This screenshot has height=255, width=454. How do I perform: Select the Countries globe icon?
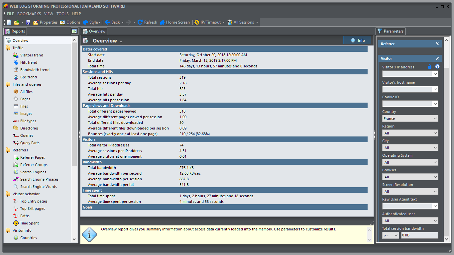point(16,238)
